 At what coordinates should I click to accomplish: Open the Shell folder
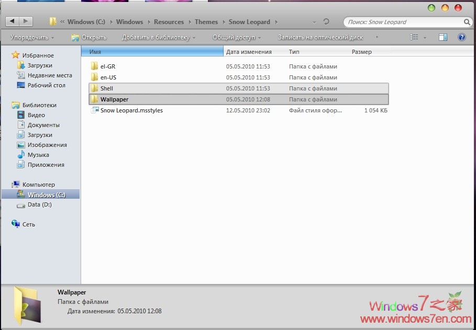click(107, 88)
